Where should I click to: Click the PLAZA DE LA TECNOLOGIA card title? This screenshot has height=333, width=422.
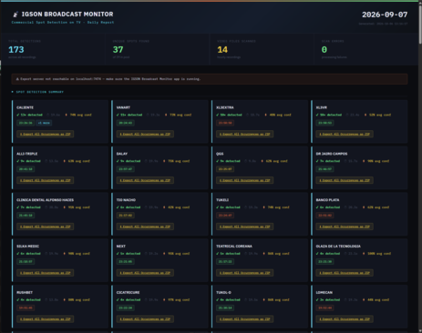pyautogui.click(x=338, y=247)
